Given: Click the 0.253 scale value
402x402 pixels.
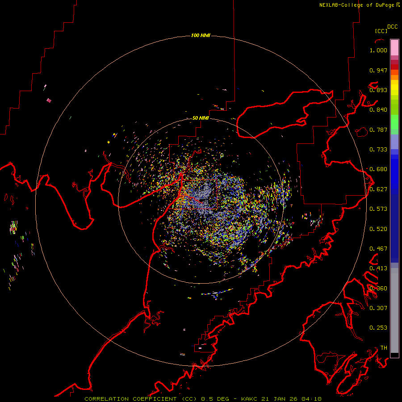Looking at the screenshot, I should pyautogui.click(x=378, y=328).
